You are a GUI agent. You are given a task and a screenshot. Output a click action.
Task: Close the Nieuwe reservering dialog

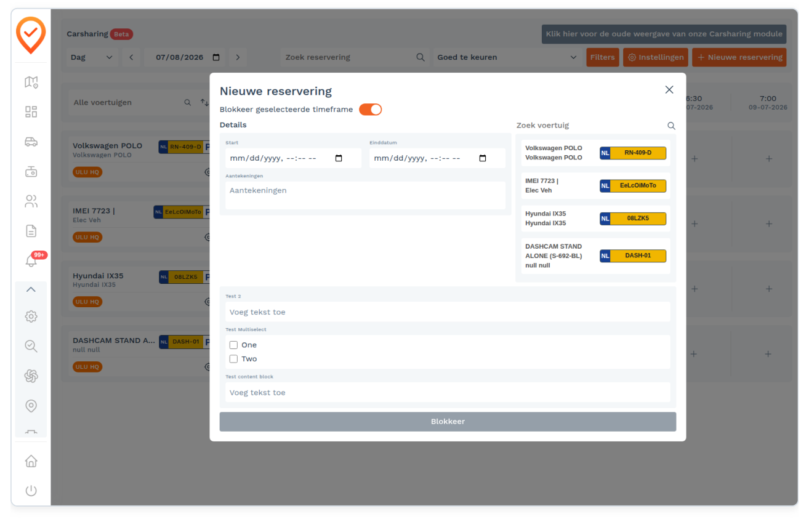tap(669, 90)
